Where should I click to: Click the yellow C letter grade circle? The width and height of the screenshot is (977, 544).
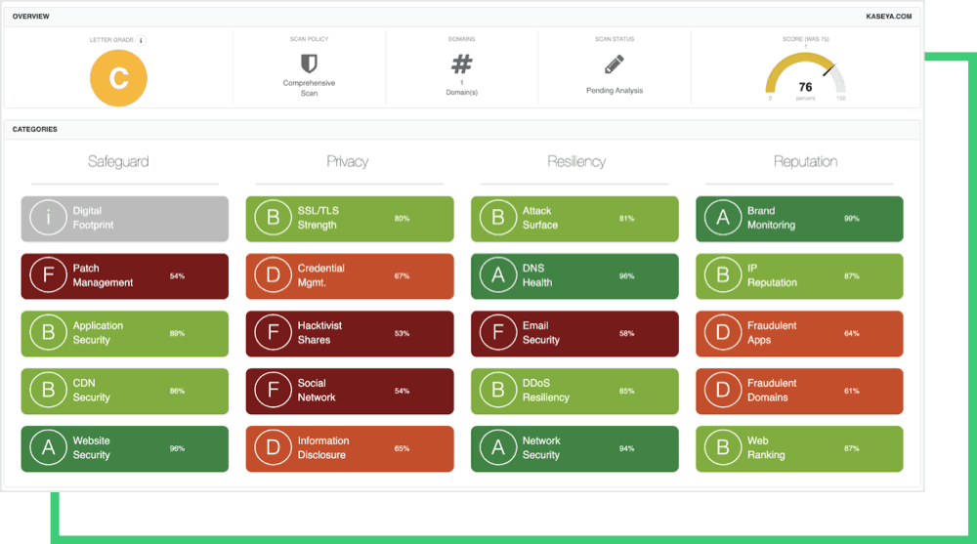click(118, 77)
